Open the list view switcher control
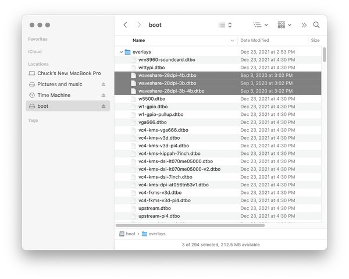 tap(225, 25)
